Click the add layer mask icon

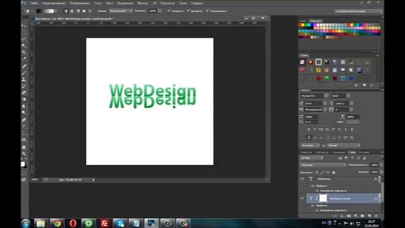(349, 216)
